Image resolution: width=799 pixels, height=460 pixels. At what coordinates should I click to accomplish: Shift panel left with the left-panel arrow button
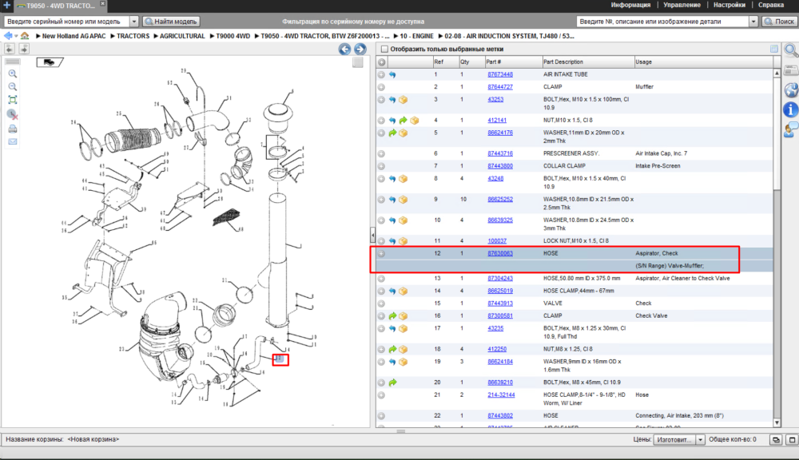point(10,49)
